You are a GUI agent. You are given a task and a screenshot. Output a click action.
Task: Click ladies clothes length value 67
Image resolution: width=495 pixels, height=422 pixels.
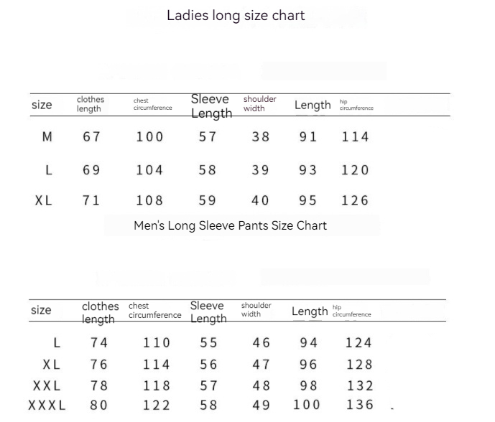click(92, 136)
